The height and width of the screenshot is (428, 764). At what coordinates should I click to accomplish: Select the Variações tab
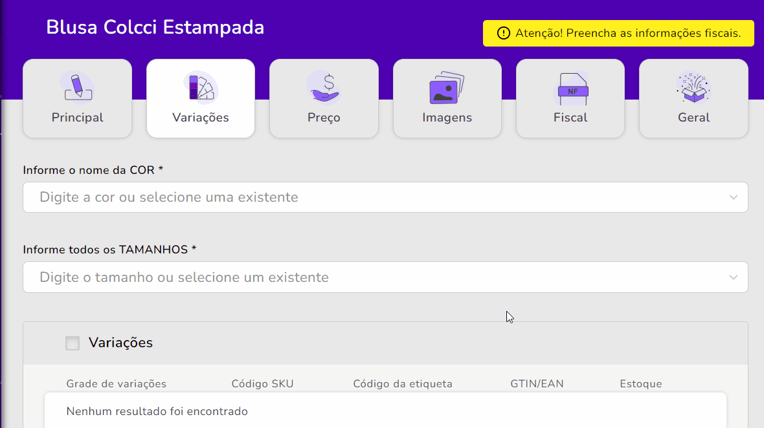pyautogui.click(x=201, y=98)
